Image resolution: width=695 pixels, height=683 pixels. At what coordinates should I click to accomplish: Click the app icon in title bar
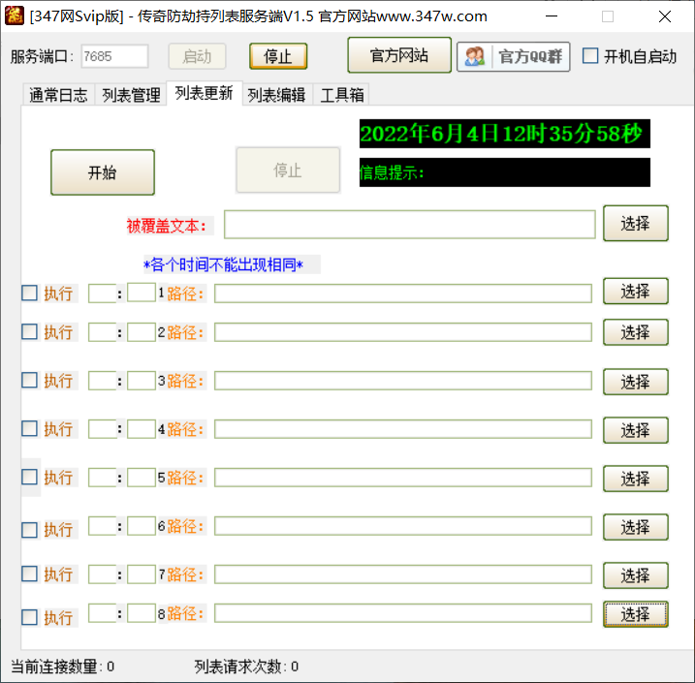pyautogui.click(x=15, y=16)
